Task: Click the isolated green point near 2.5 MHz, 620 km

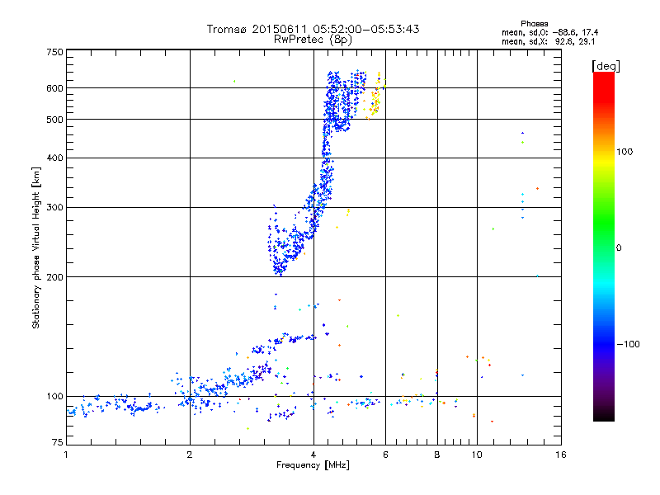Action: point(234,81)
